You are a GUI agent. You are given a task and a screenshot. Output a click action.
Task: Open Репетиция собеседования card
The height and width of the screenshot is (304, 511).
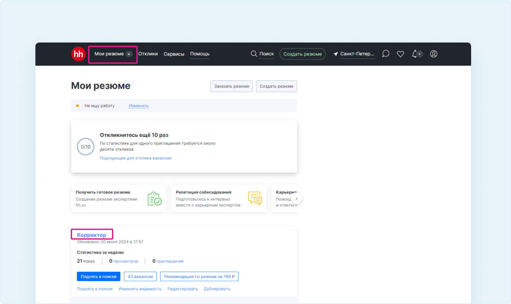pyautogui.click(x=219, y=198)
